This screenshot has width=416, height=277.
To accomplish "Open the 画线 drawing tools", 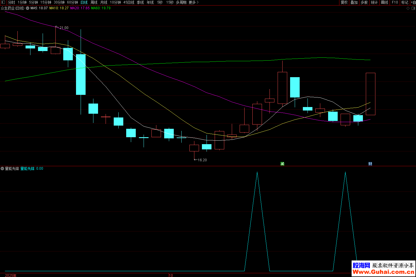I will 384,2.
